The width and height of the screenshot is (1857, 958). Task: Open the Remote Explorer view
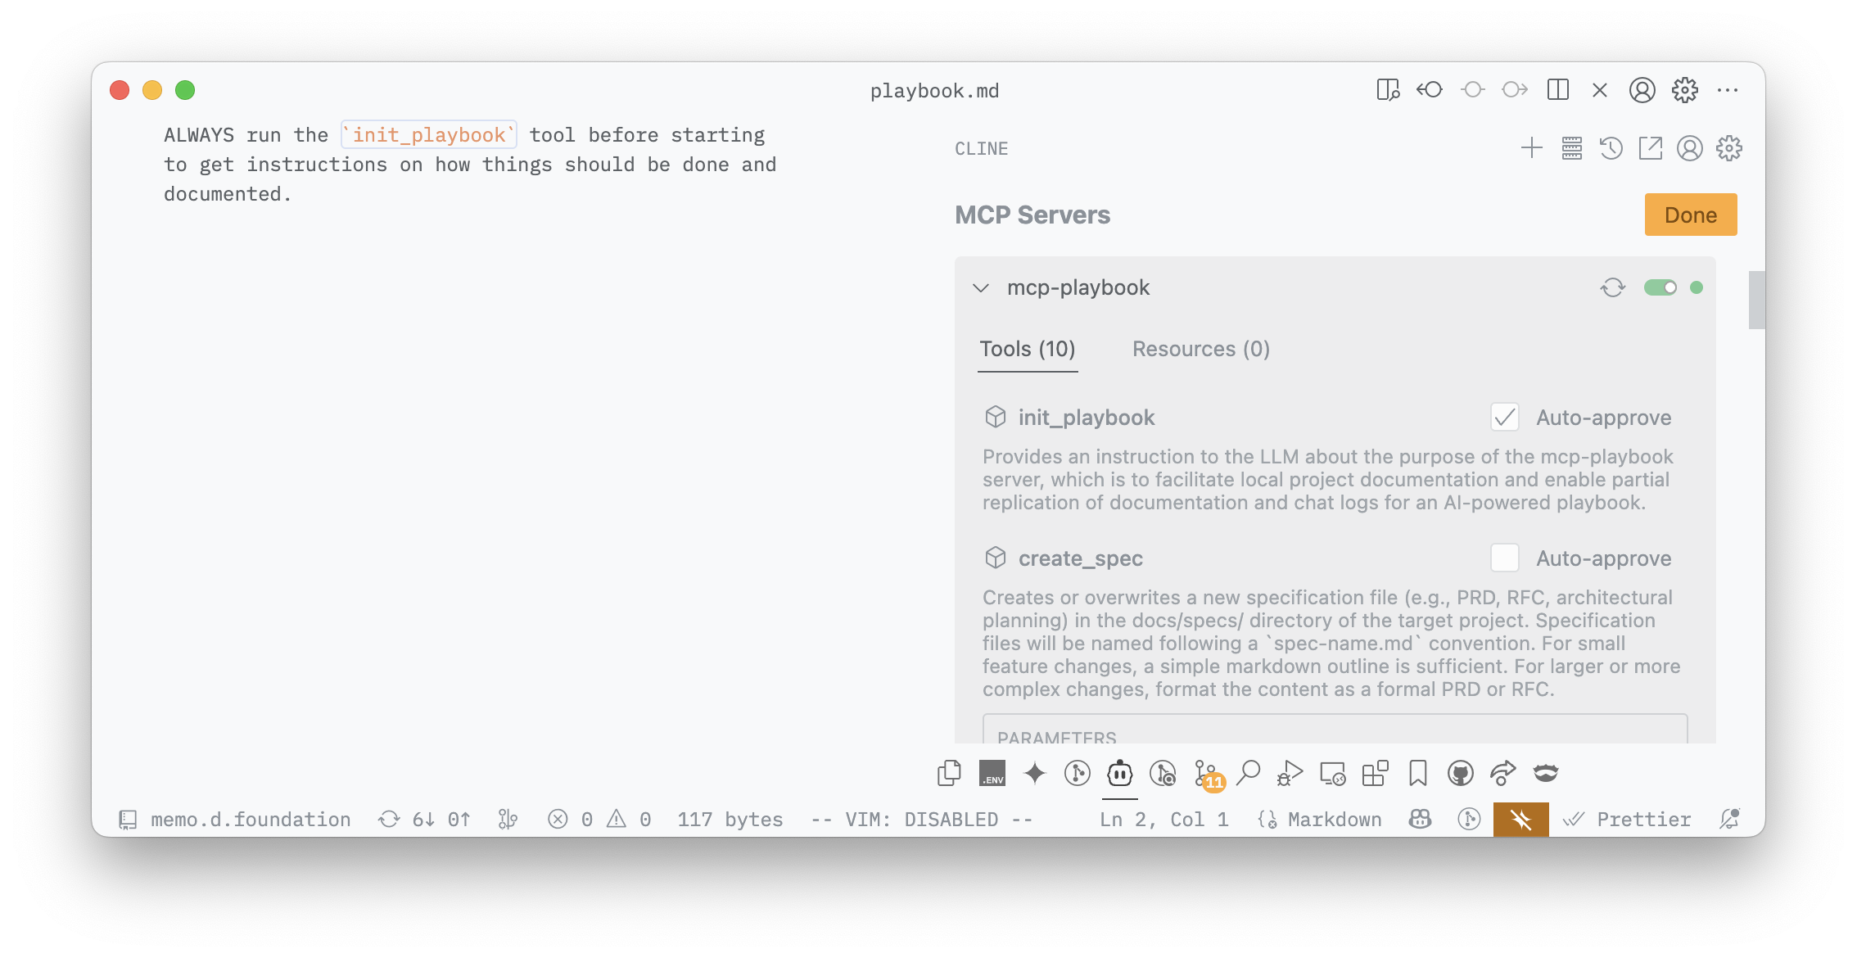1332,773
